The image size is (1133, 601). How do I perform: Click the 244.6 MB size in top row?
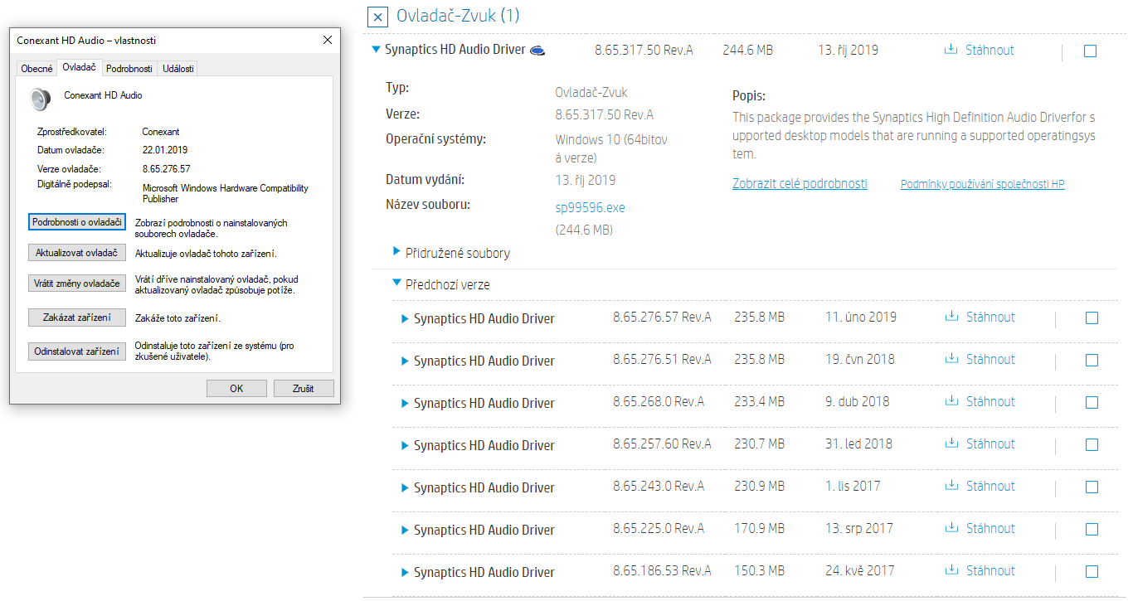[x=747, y=50]
